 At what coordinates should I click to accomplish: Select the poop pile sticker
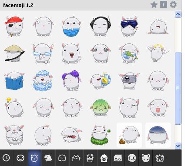pyautogui.click(x=129, y=135)
